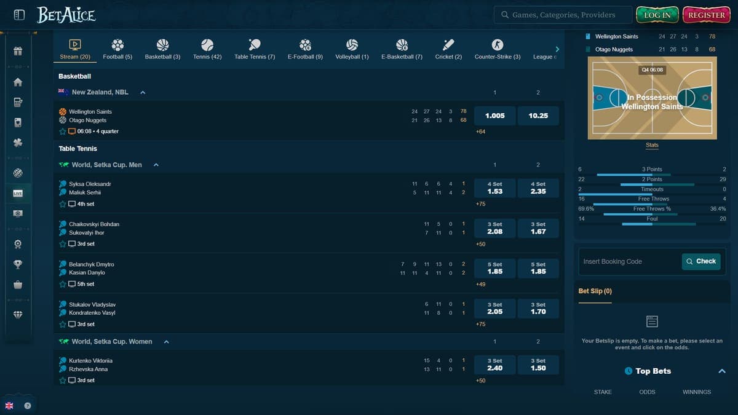Toggle the sidebar panel icon beside logo
738x415 pixels.
tap(19, 14)
